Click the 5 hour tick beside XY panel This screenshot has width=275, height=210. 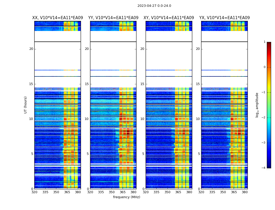pos(143,154)
